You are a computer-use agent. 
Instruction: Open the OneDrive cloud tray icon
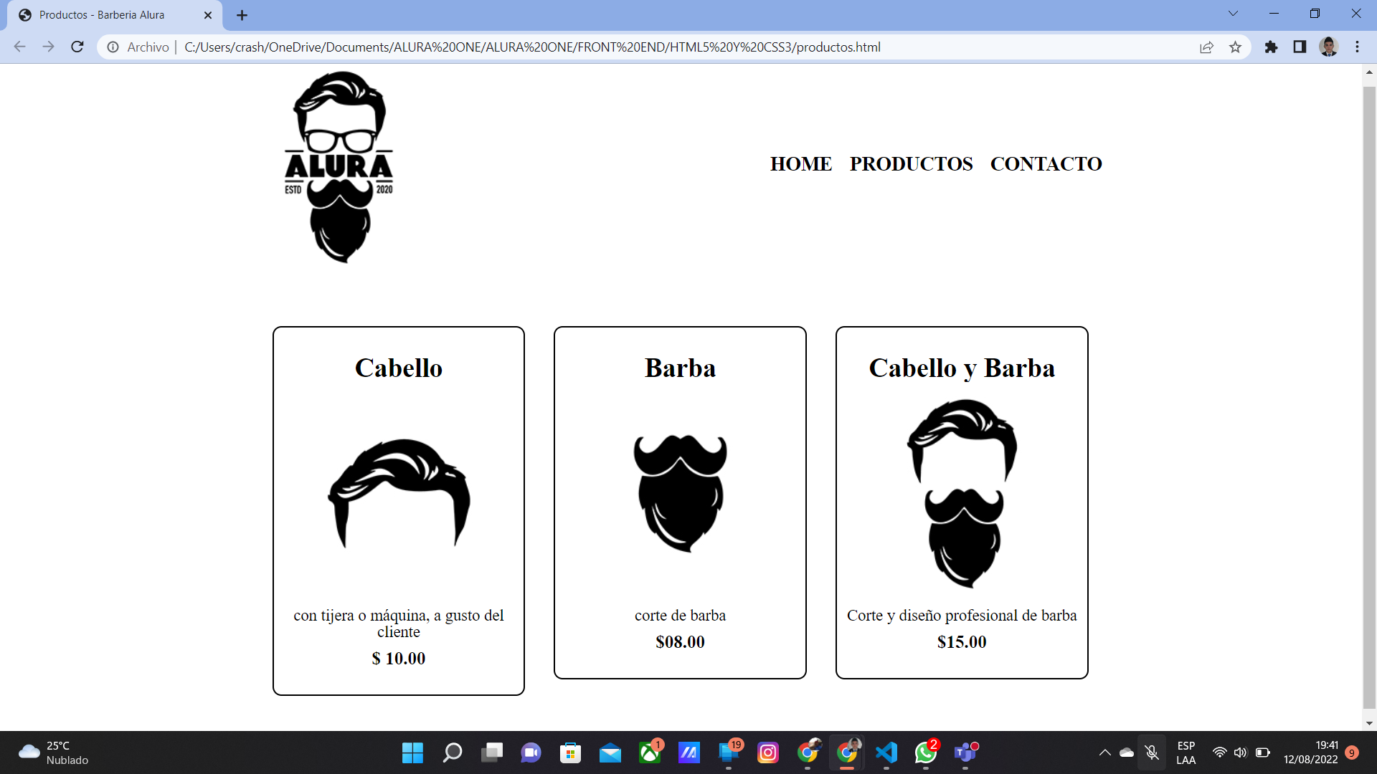click(x=1127, y=752)
